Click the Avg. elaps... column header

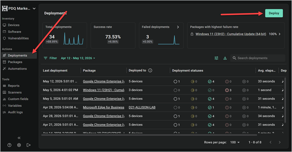(x=267, y=70)
